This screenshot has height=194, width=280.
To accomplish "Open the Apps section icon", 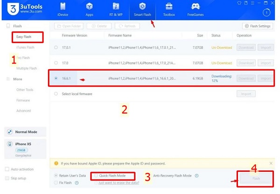I will tap(89, 9).
